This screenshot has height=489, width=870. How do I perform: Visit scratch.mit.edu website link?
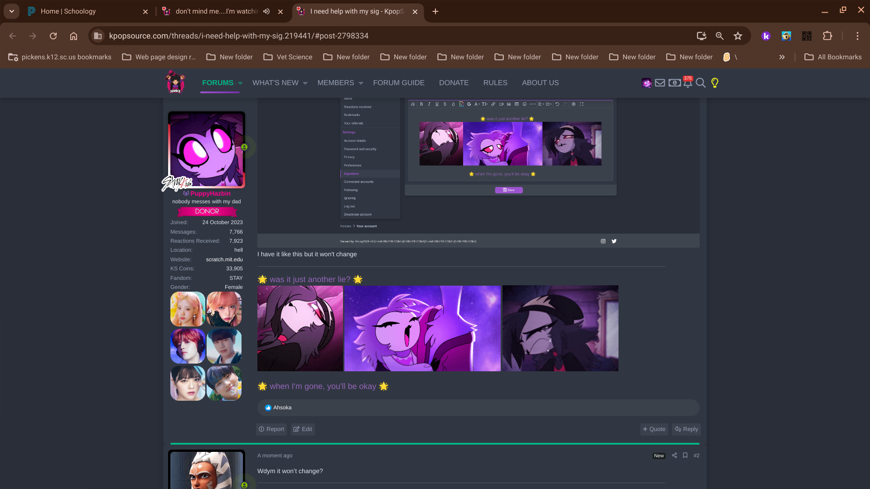tap(224, 259)
